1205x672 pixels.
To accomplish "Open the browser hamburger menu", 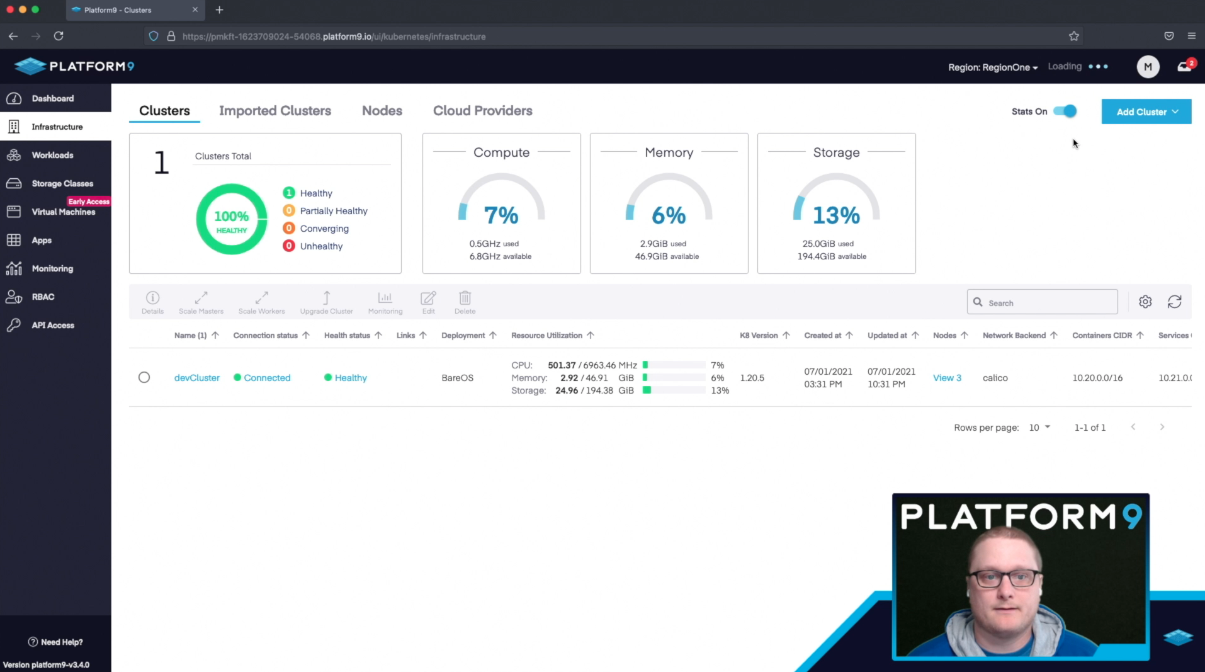I will click(x=1191, y=36).
